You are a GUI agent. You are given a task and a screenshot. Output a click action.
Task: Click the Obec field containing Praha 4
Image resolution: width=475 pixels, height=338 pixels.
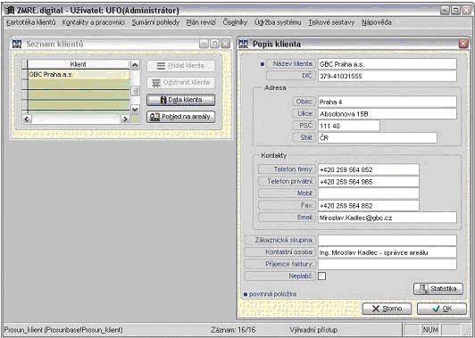pos(387,102)
